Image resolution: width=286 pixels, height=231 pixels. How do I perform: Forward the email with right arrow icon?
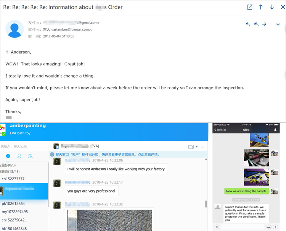point(265,24)
